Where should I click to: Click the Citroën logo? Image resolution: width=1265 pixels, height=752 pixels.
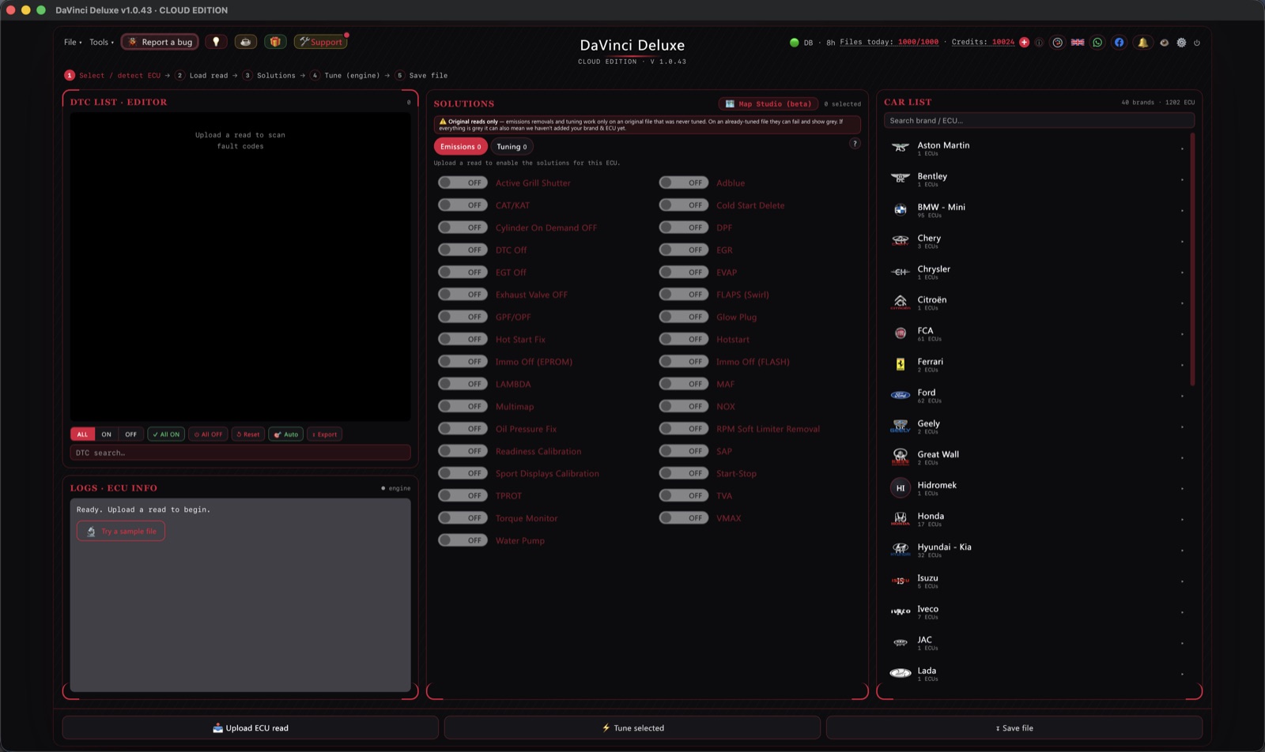900,302
